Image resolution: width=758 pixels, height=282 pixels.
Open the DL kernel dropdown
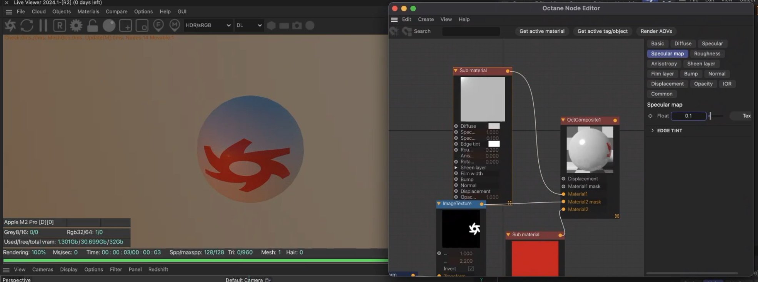249,25
